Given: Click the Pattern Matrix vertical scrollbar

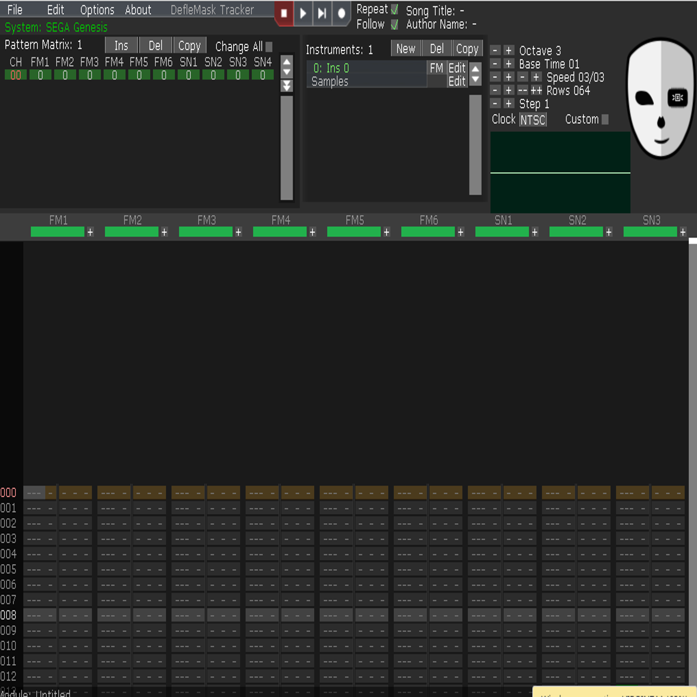Looking at the screenshot, I should [287, 147].
